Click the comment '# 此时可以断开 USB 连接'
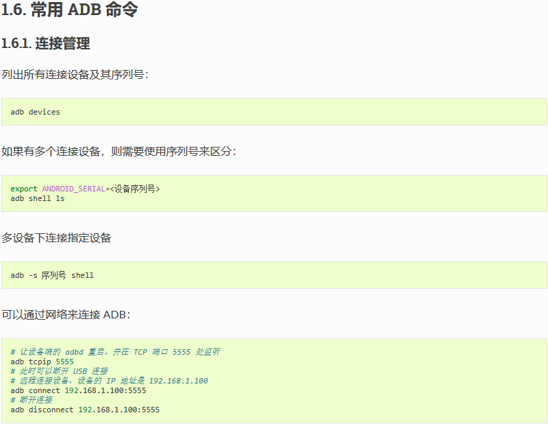Viewport: 548px width, 424px height. pyautogui.click(x=60, y=371)
